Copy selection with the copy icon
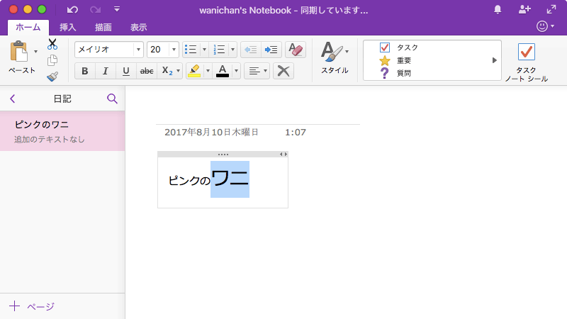This screenshot has width=567, height=319. [52, 60]
